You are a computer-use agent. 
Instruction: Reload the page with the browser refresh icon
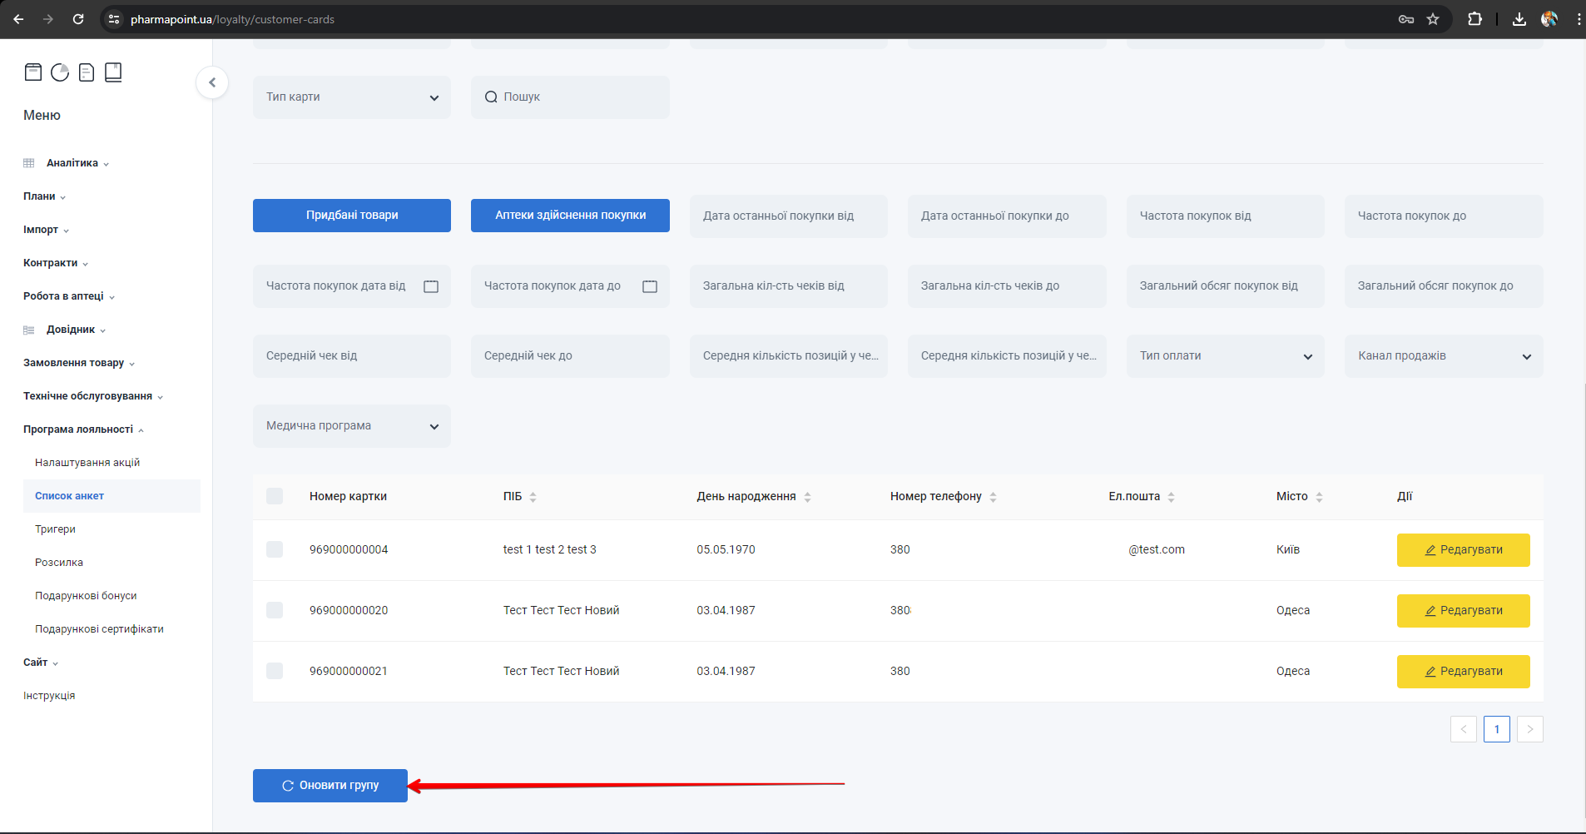pyautogui.click(x=78, y=19)
